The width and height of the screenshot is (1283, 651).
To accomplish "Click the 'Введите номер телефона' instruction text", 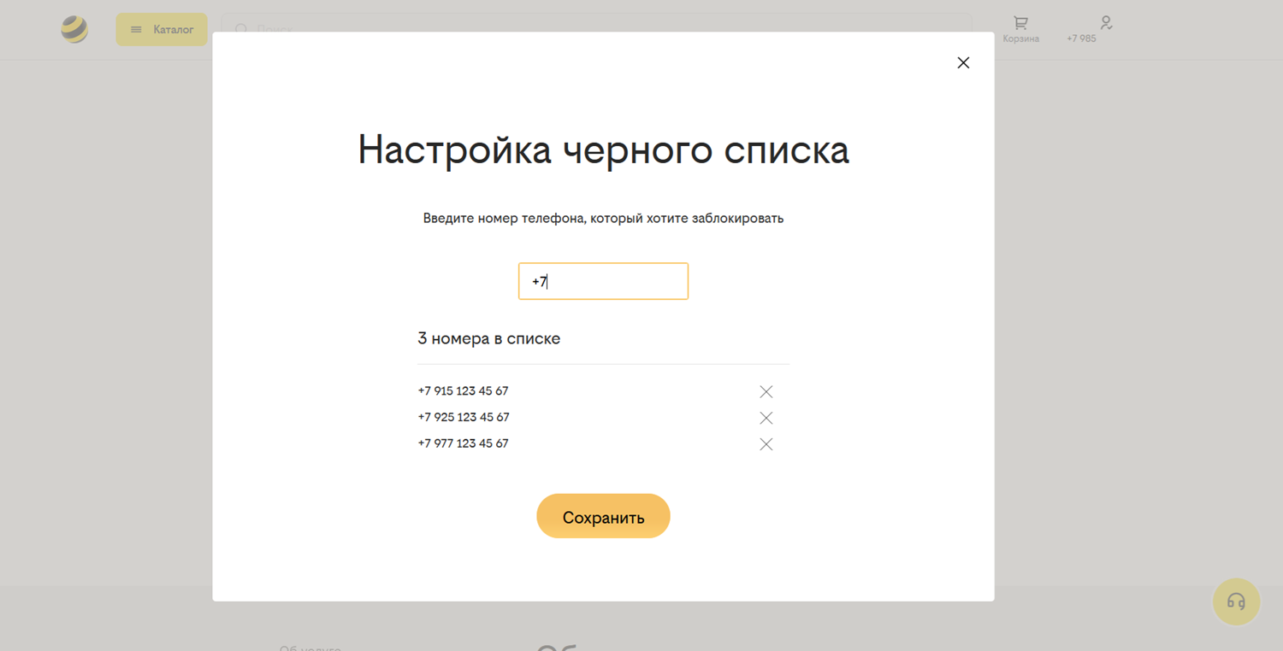I will click(x=603, y=219).
